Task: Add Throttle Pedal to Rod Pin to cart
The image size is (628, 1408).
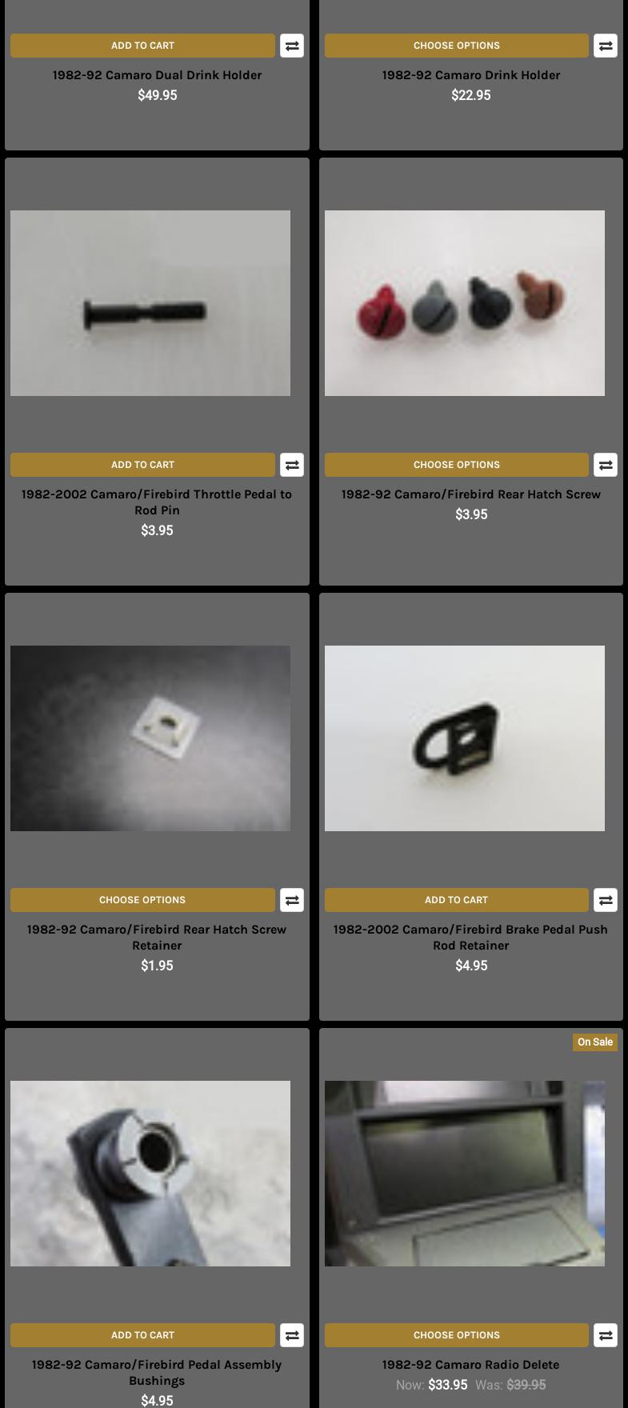Action: tap(142, 465)
